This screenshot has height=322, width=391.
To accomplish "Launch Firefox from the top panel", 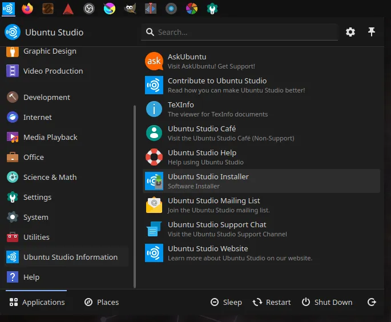I will (27, 9).
